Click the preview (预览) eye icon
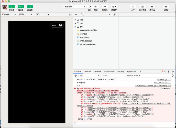This screenshot has width=176, height=128. [x=96, y=7]
